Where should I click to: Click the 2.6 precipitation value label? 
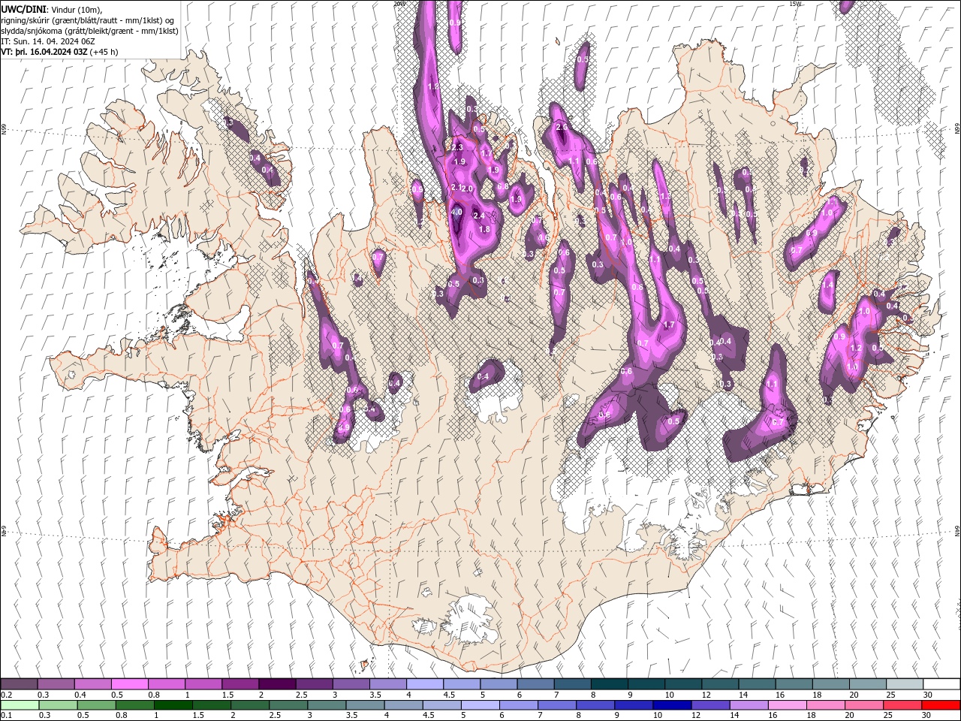(x=562, y=128)
